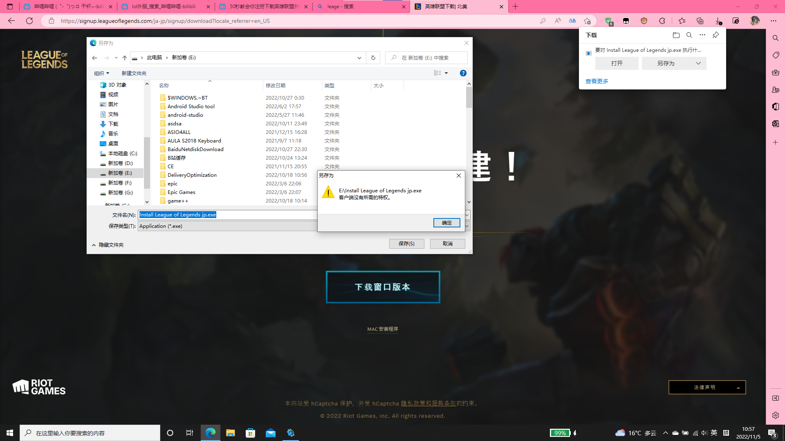Reload the page with refresh icon
785x441 pixels.
click(x=29, y=21)
